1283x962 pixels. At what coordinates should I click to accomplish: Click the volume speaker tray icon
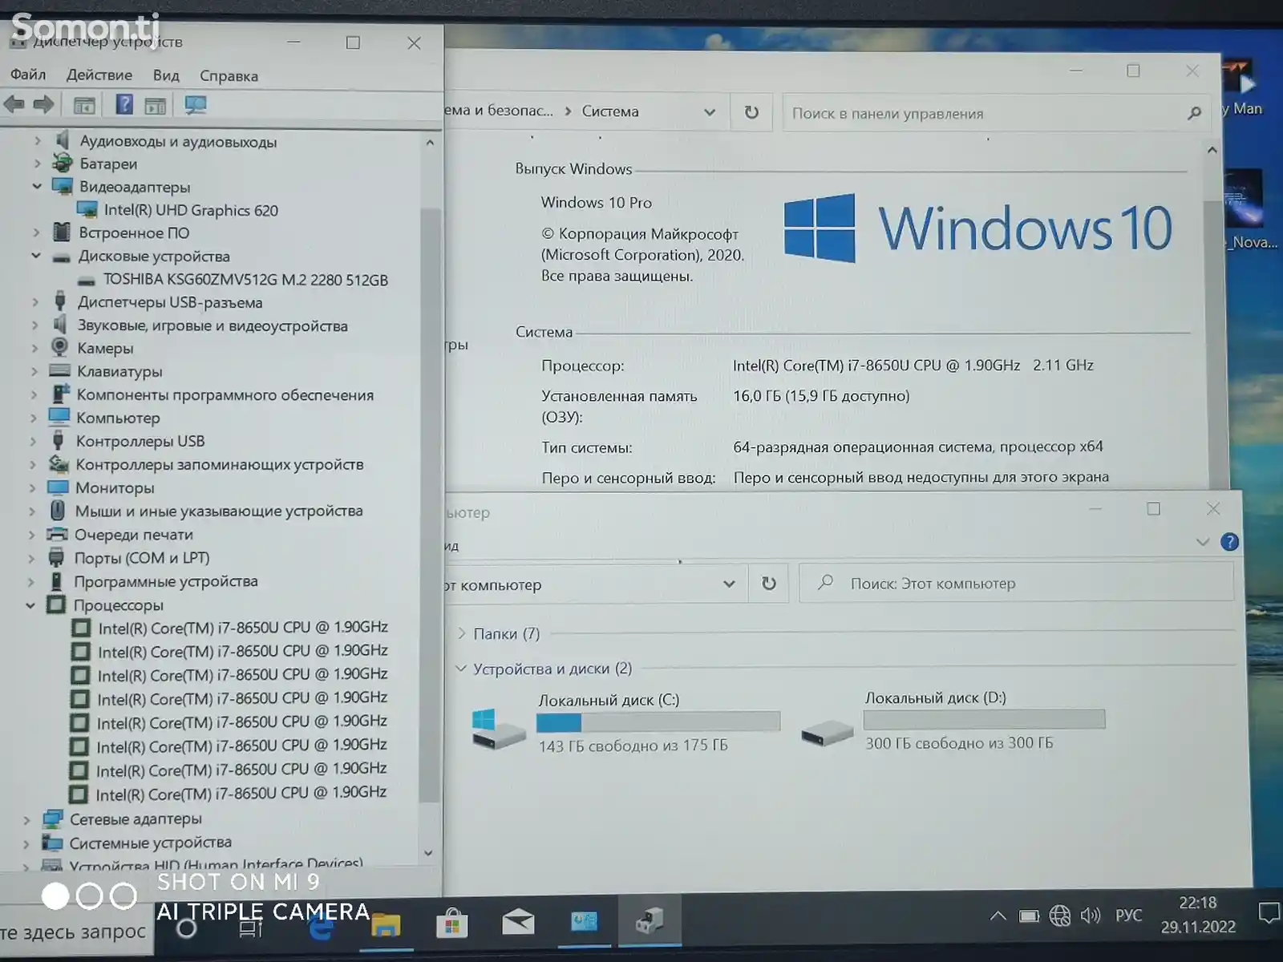1091,916
